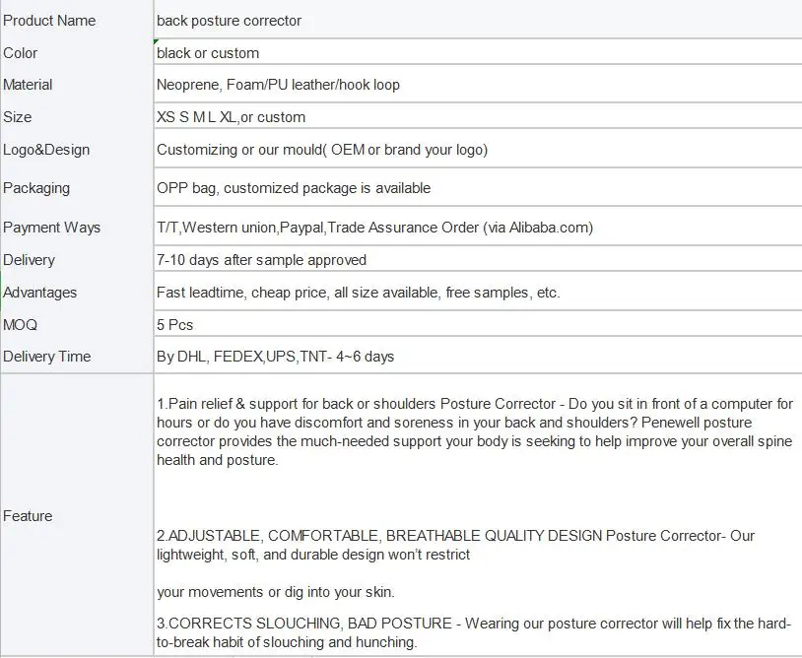Select the 'By DHL, FEDEX,UPS,TNT' delivery cell
Image resolution: width=802 pixels, height=658 pixels.
click(x=275, y=357)
